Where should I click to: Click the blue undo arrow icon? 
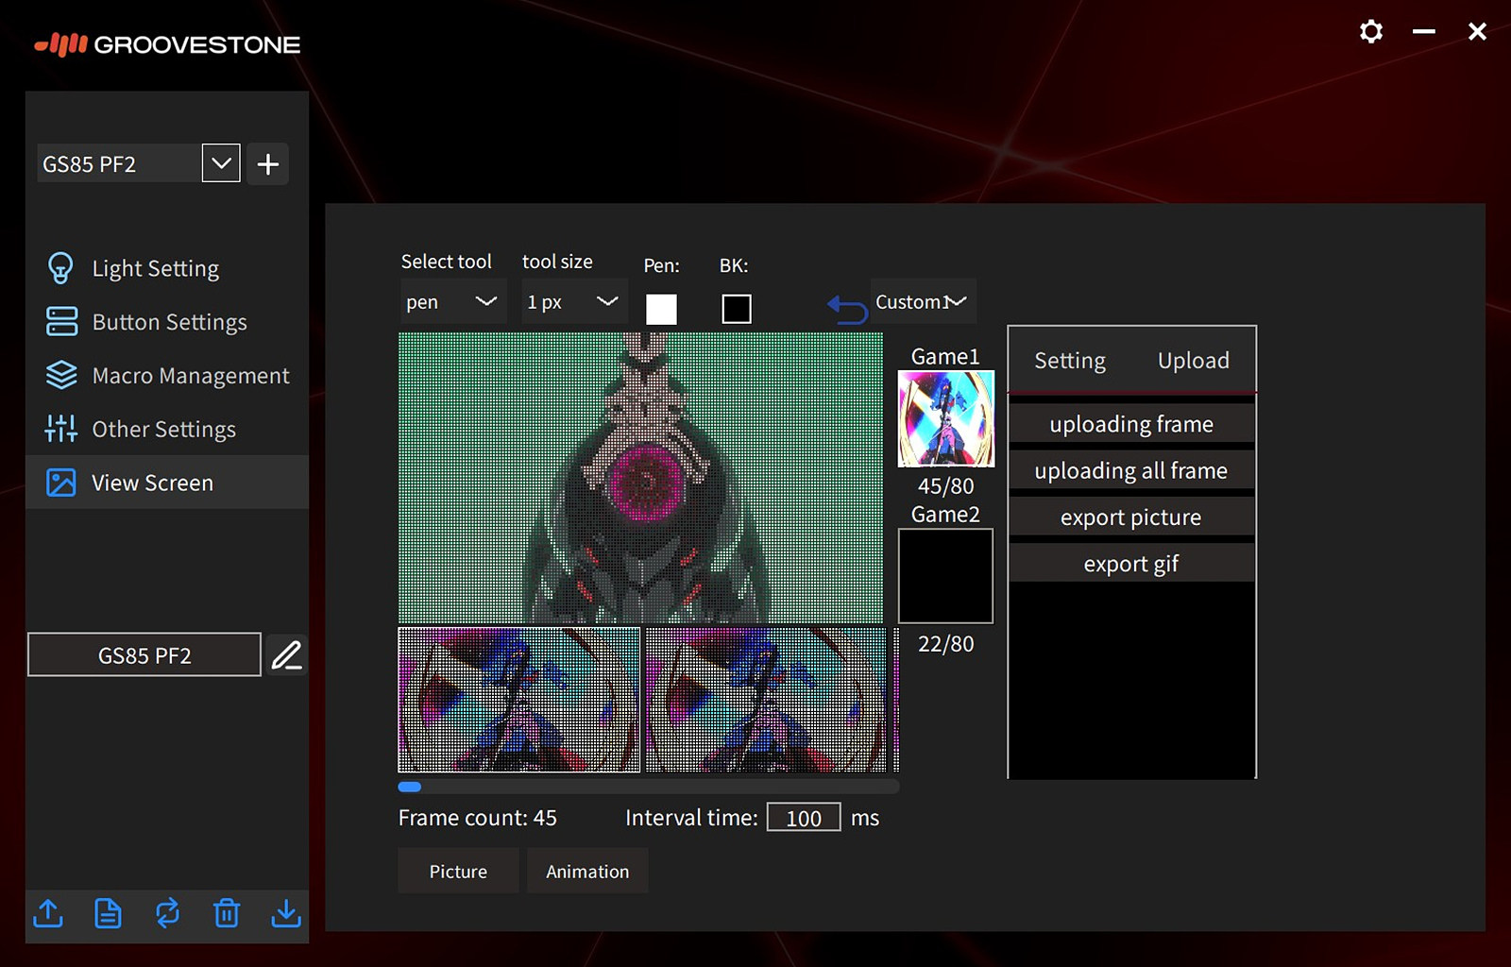(x=847, y=308)
